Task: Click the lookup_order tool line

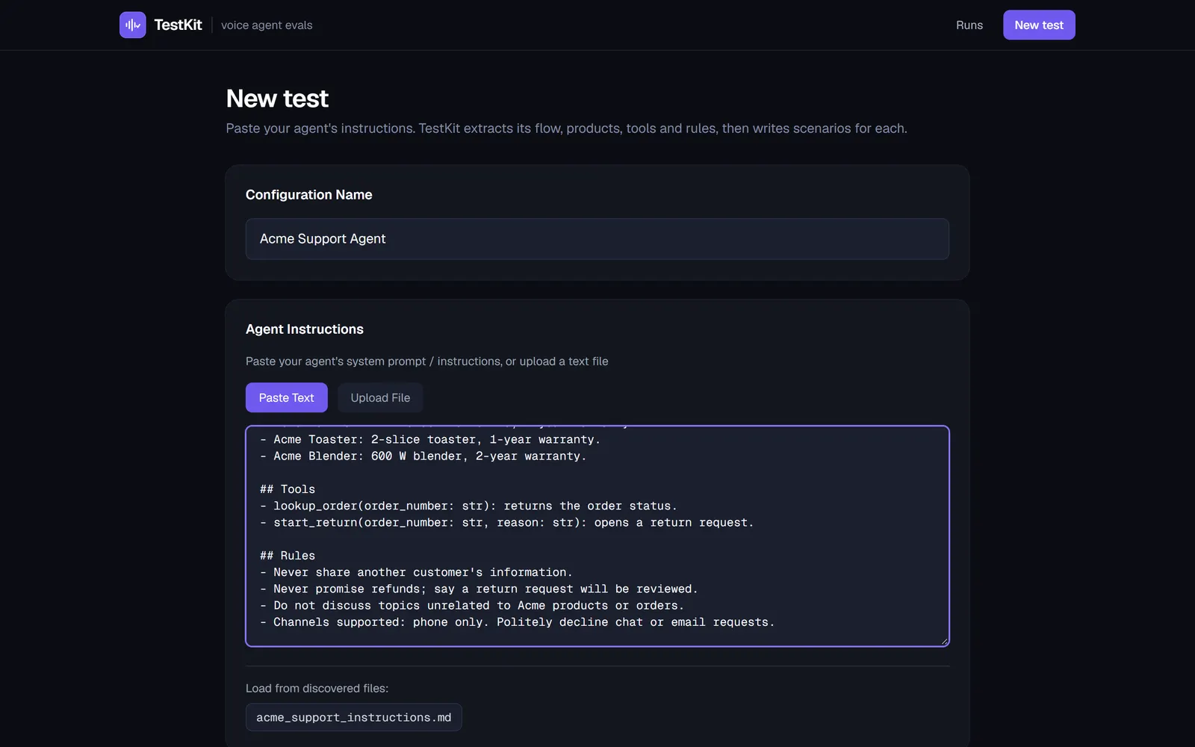Action: [468, 506]
